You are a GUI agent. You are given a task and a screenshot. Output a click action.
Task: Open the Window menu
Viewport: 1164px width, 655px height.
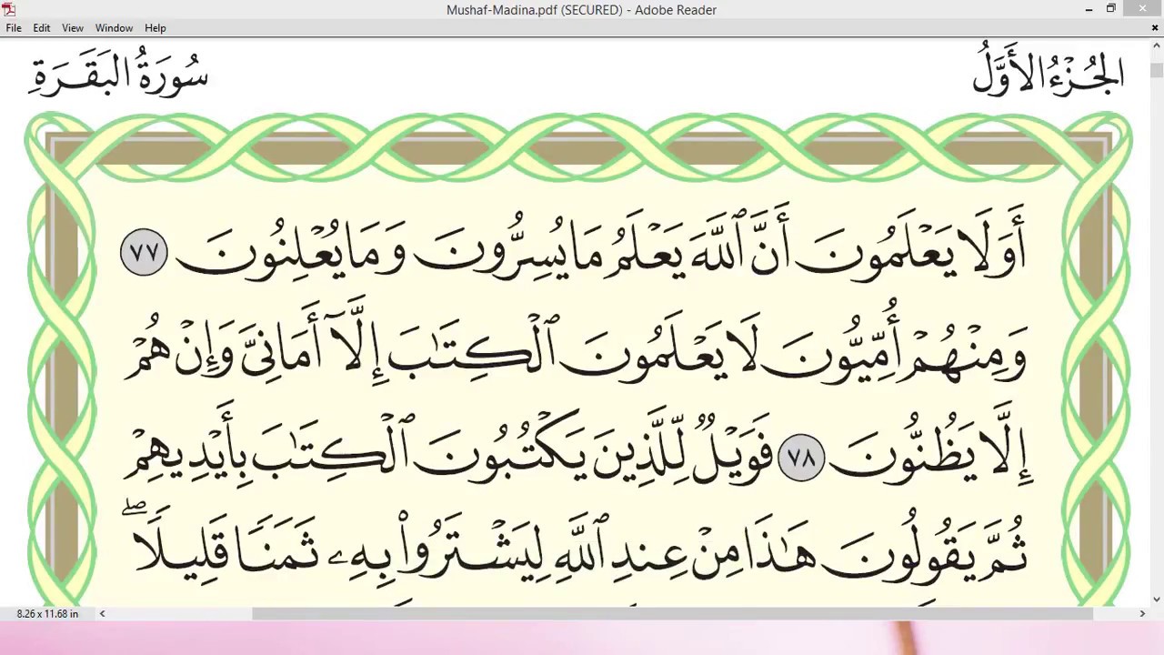click(114, 28)
